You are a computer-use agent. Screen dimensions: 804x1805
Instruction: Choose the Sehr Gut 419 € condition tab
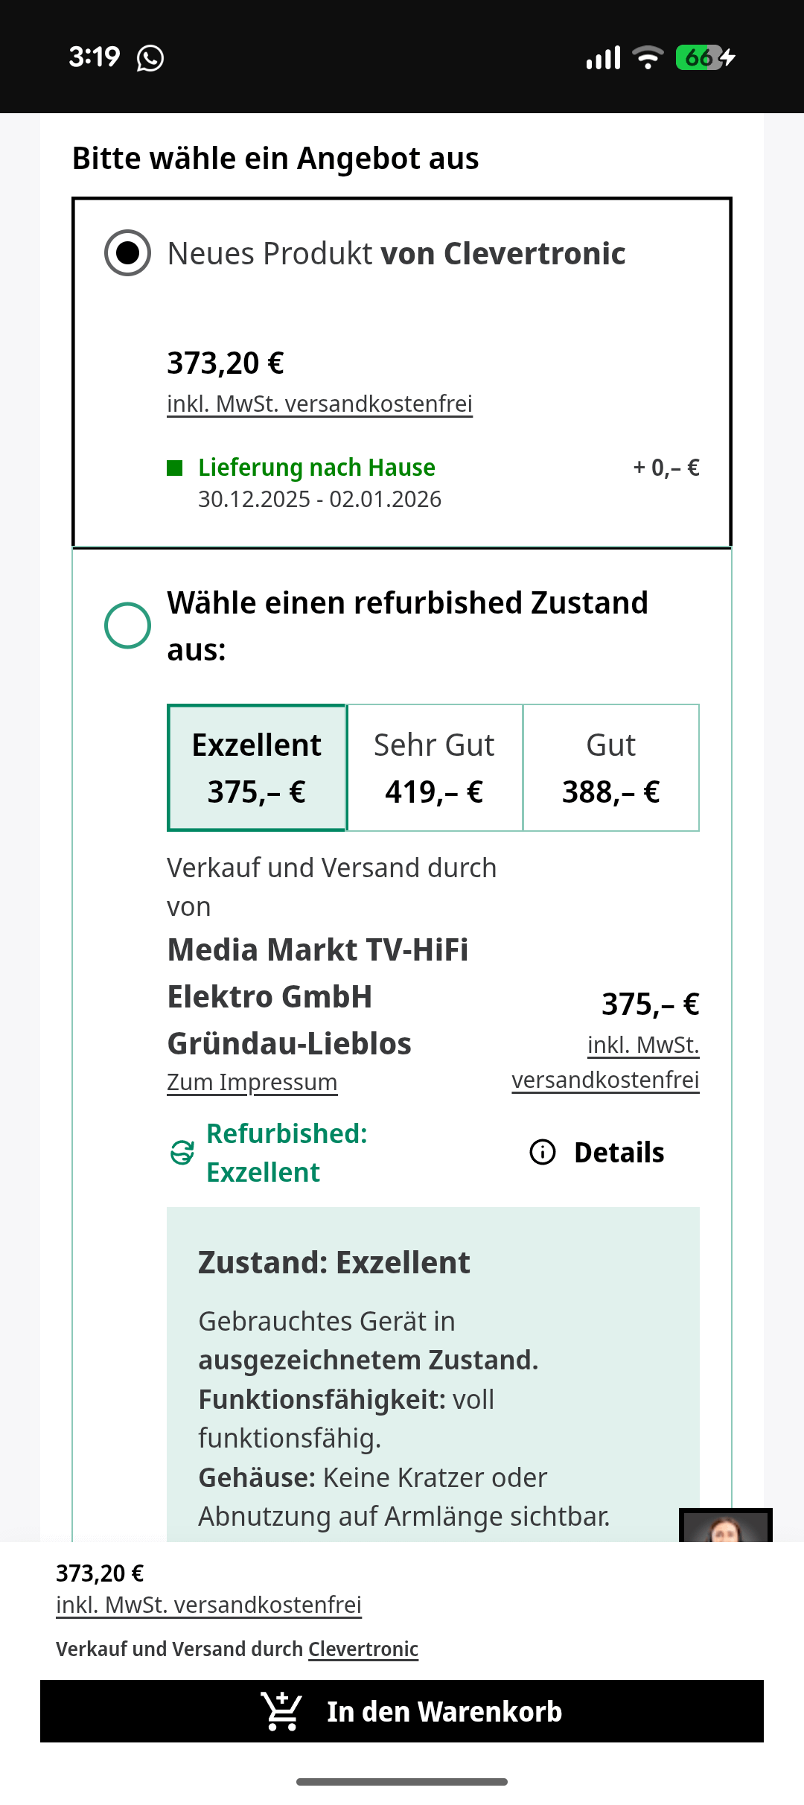coord(434,768)
